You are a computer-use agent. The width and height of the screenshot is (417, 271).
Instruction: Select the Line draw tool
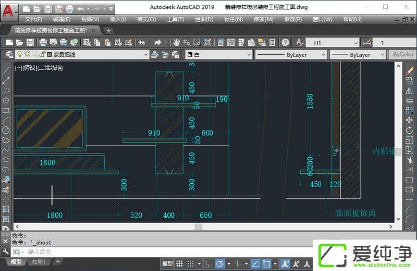(x=6, y=70)
